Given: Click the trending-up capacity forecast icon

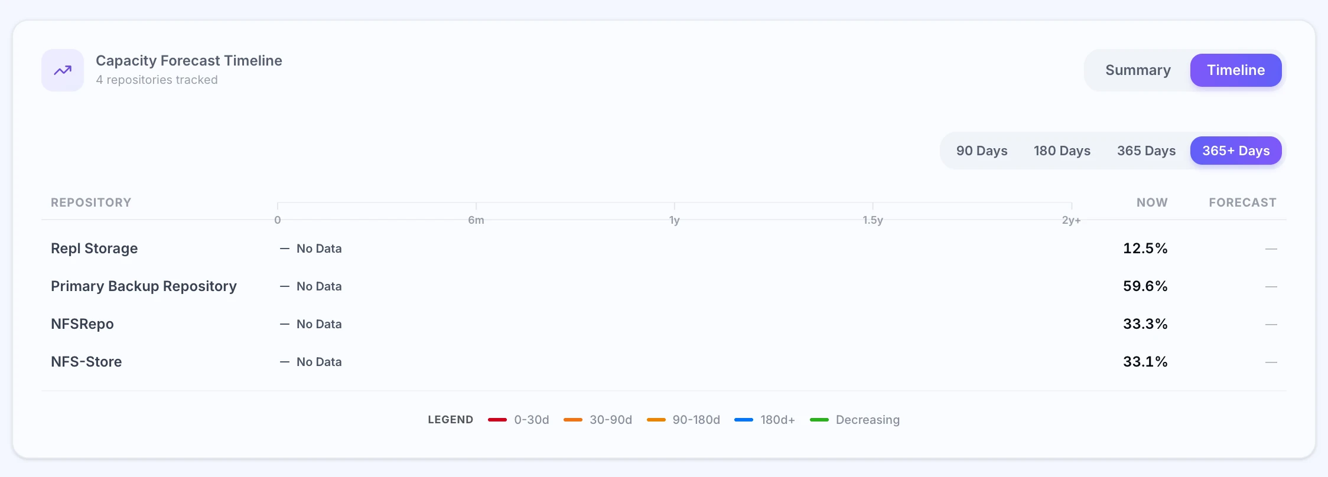Looking at the screenshot, I should (x=63, y=70).
